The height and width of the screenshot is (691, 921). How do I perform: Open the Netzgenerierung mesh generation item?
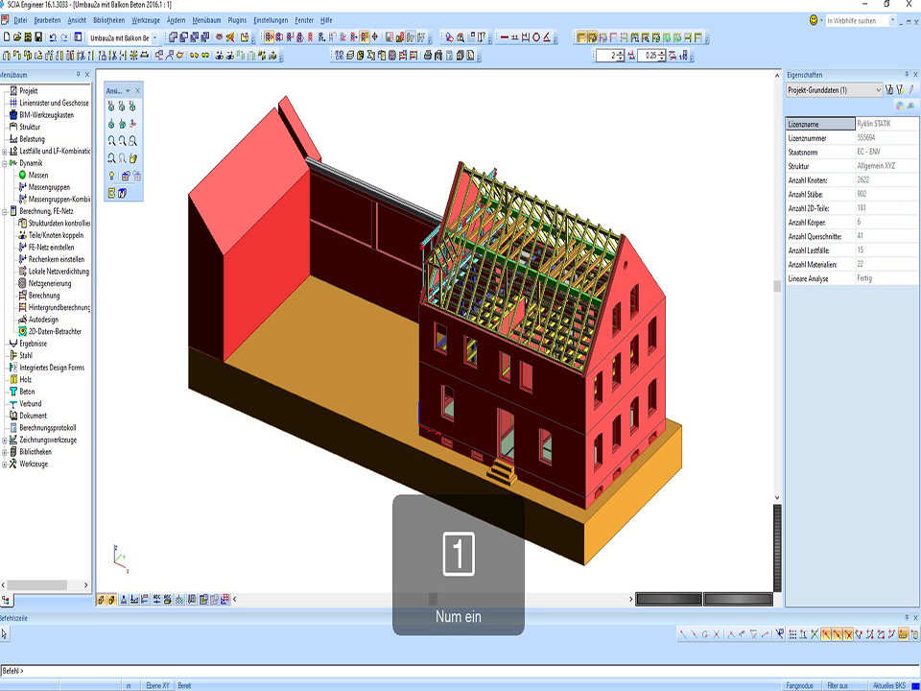51,284
